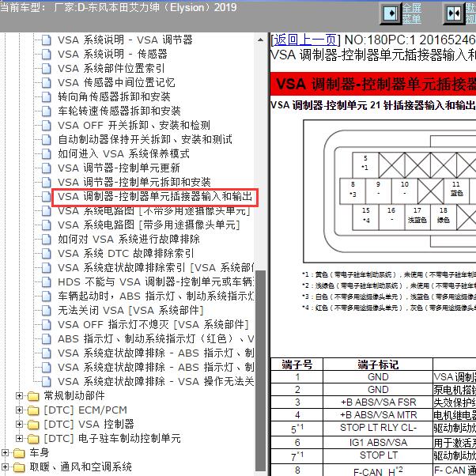Open the '无法关闭 VSA [VSA 系统部件]' page
Image resolution: width=476 pixels, height=476 pixels.
click(x=130, y=311)
